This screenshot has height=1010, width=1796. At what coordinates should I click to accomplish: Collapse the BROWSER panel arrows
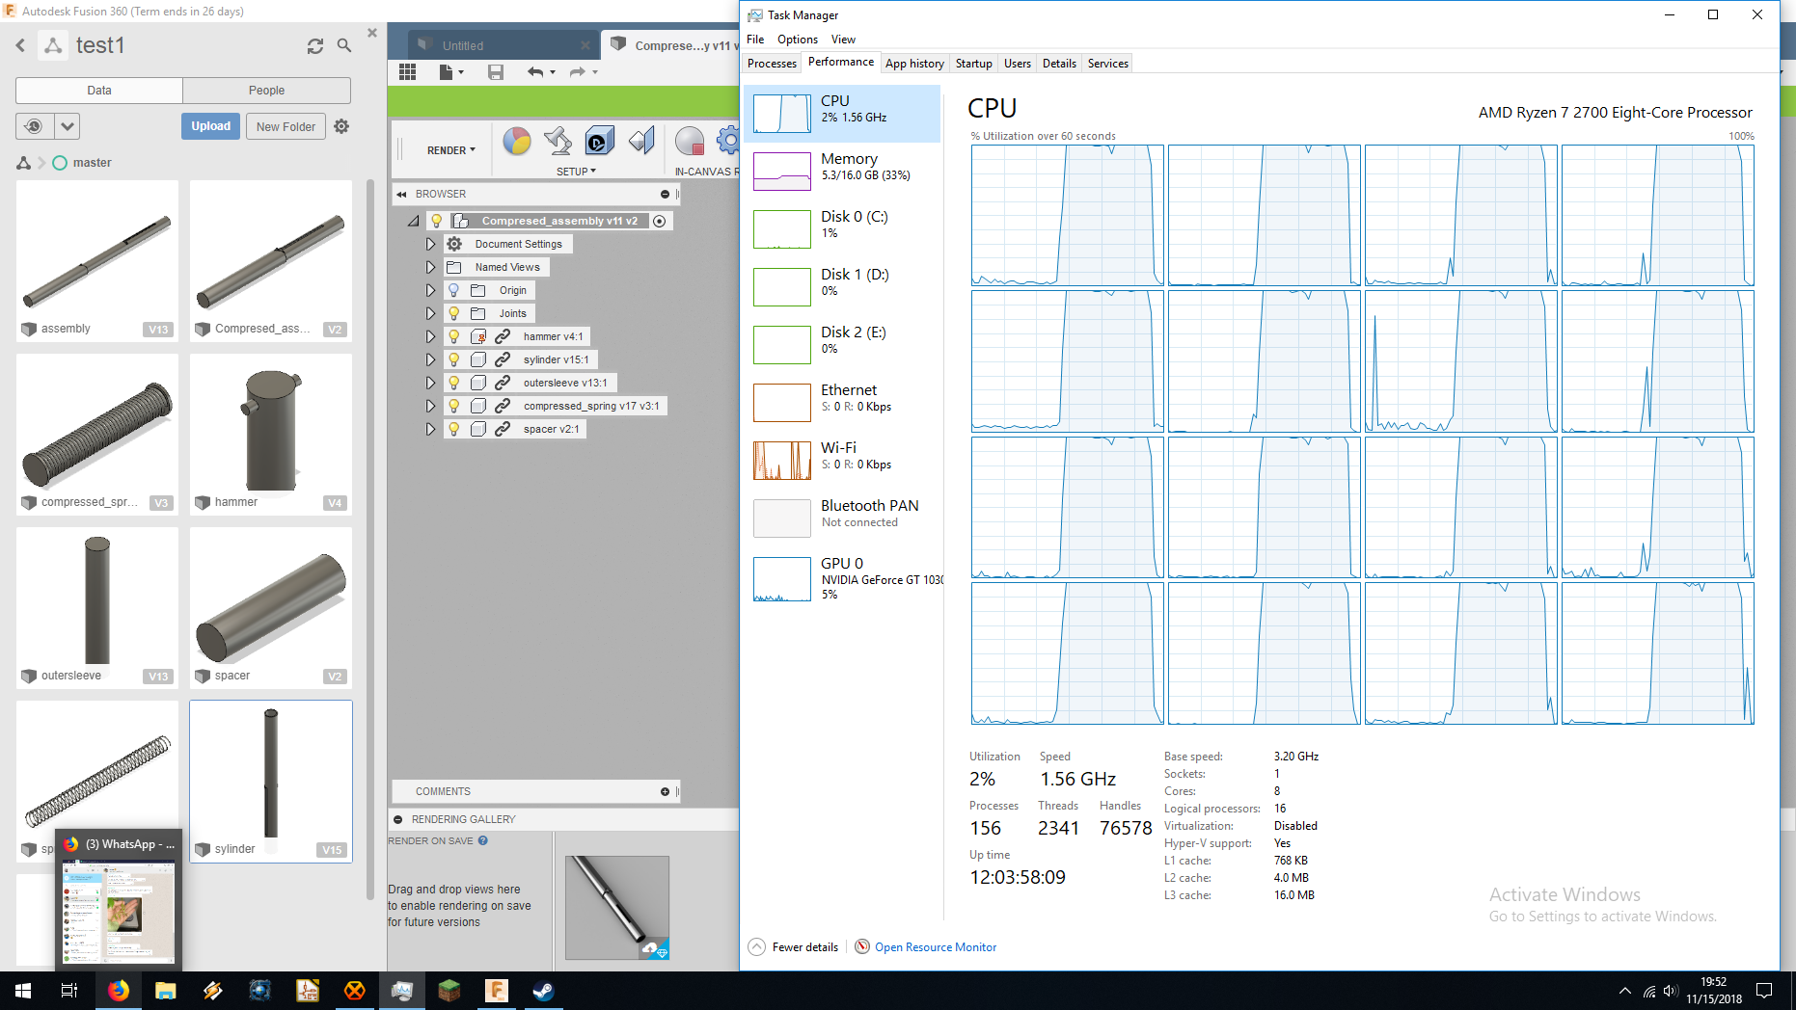coord(401,194)
